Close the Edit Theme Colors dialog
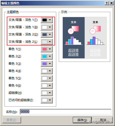The height and width of the screenshot is (126, 115). 111,3
